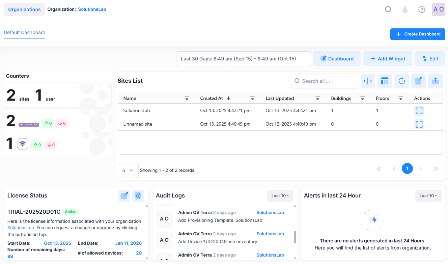This screenshot has width=448, height=264.
Task: Click the Add Widget button
Action: 387,59
